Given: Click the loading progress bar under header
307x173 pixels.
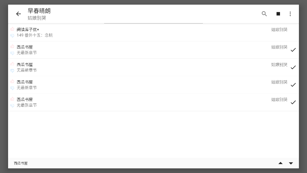Looking at the screenshot, I should pyautogui.click(x=153, y=23).
